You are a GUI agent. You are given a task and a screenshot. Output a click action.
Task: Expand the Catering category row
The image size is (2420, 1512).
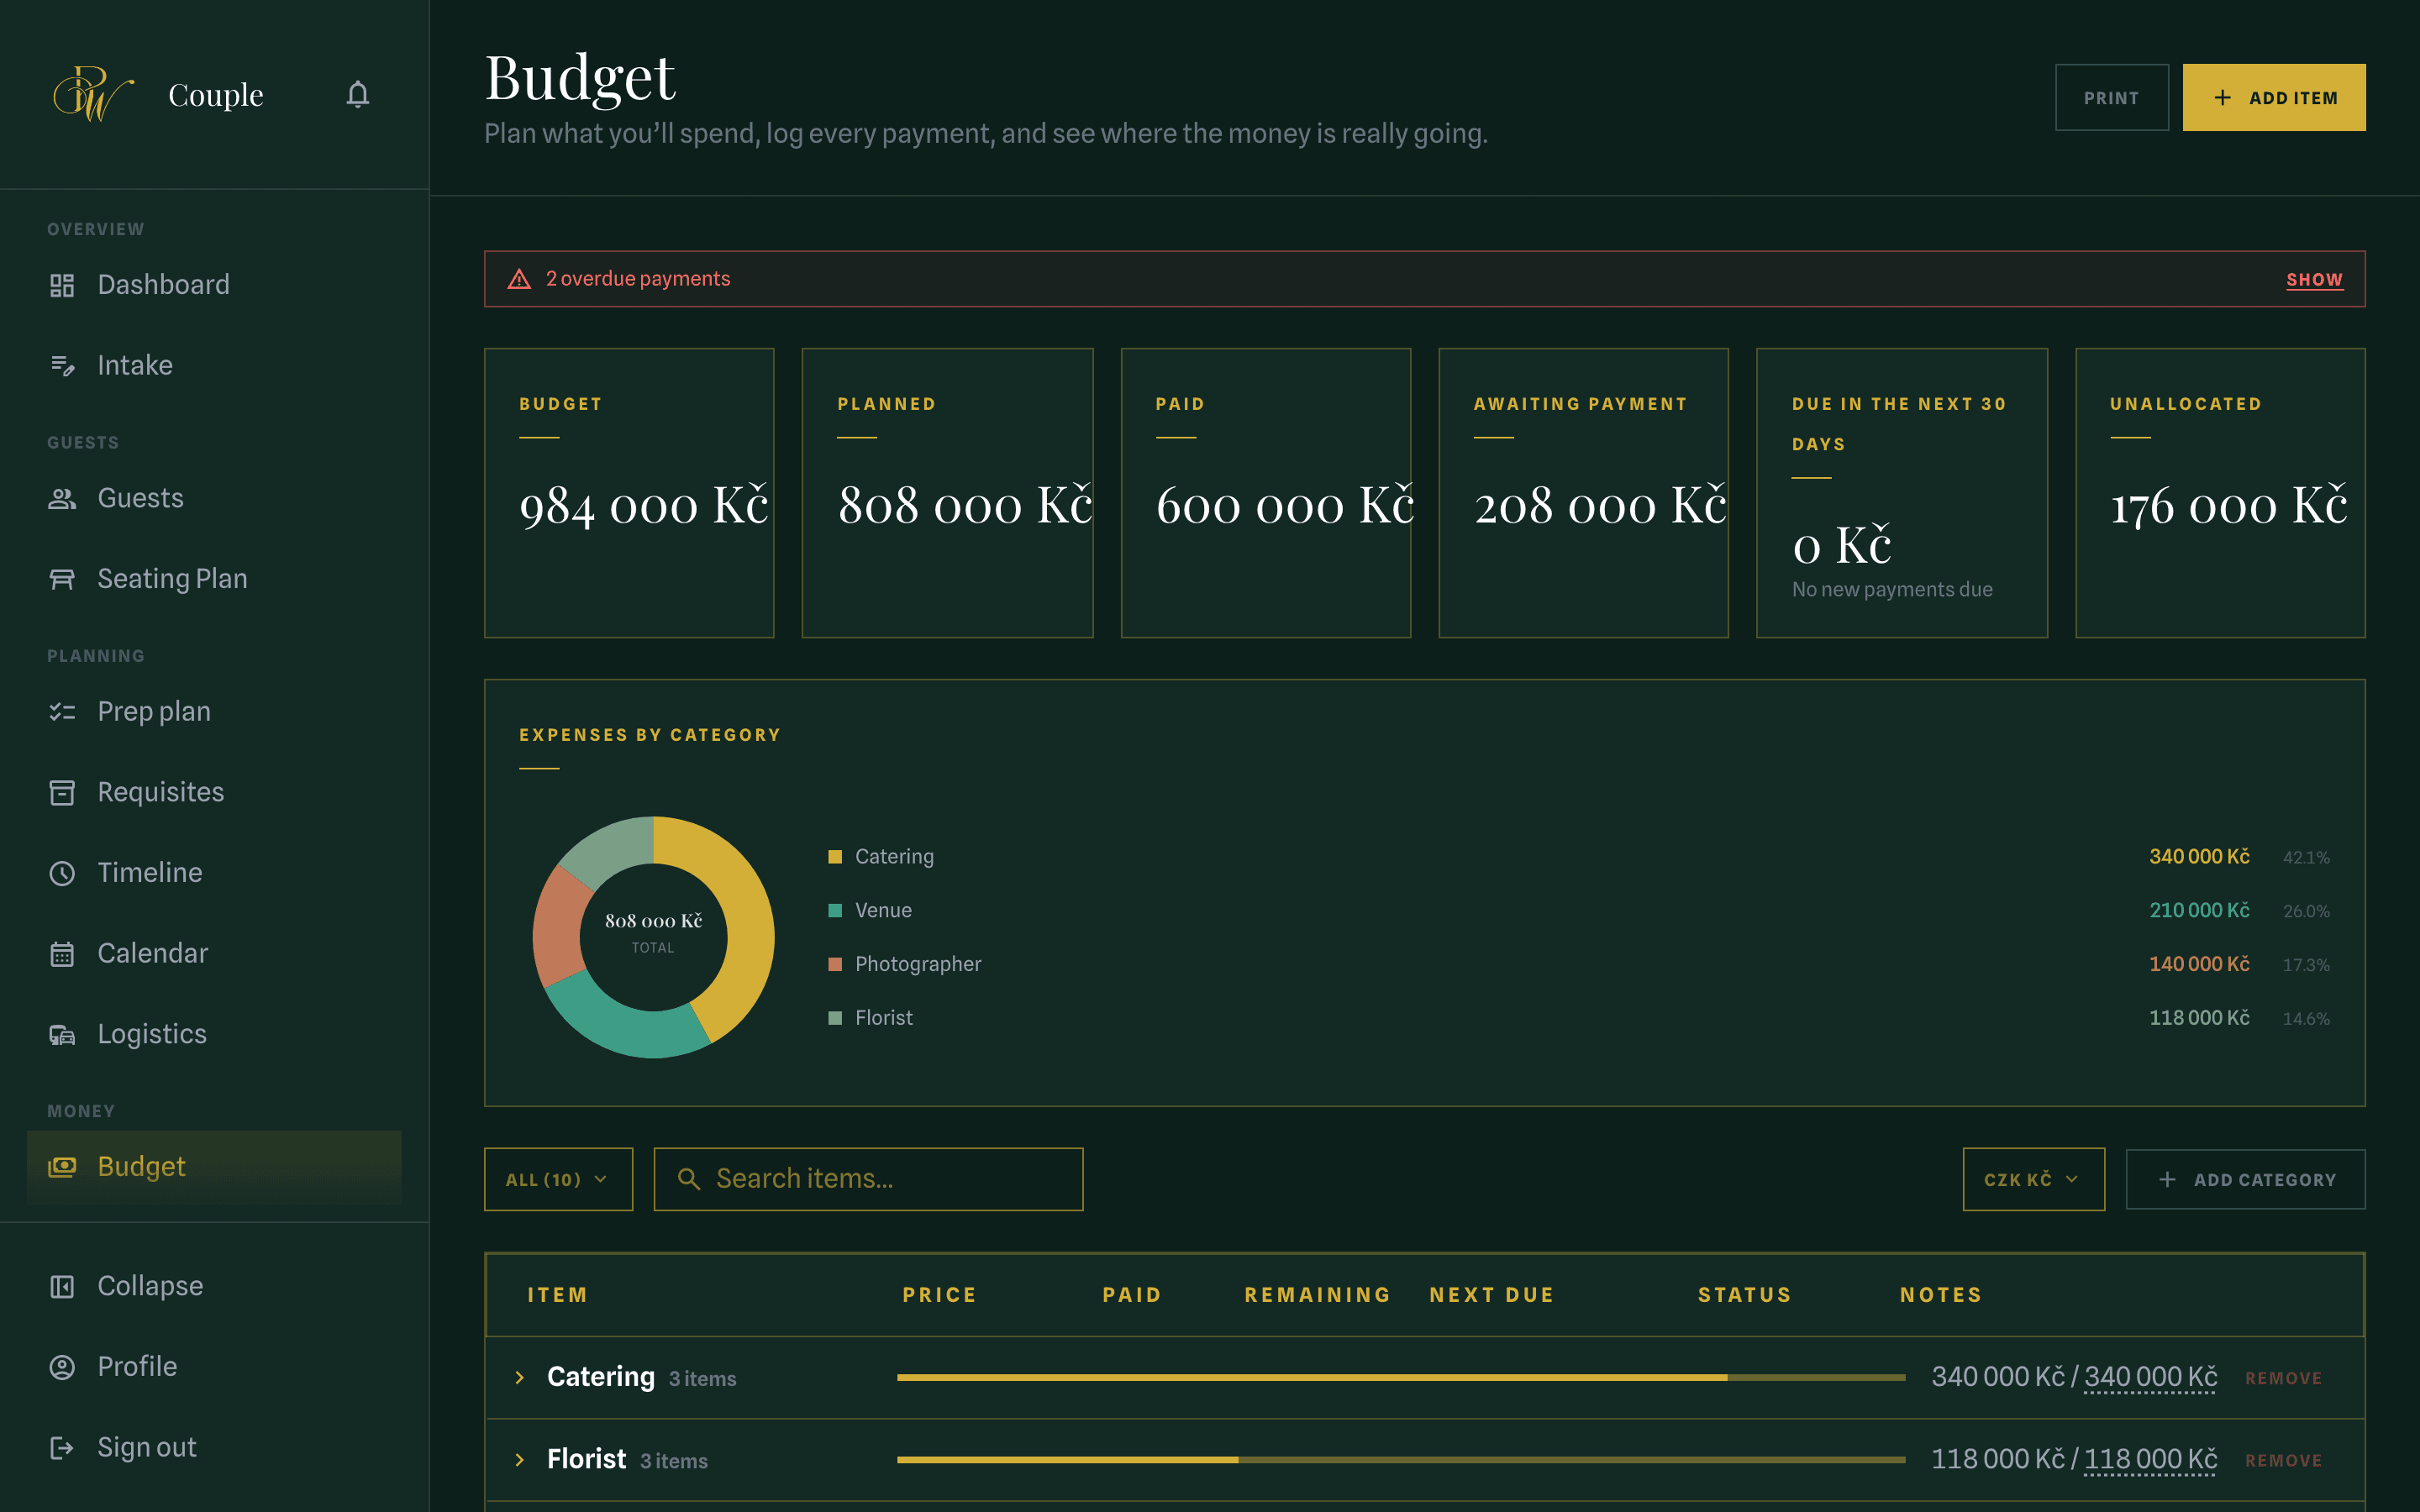(x=520, y=1377)
